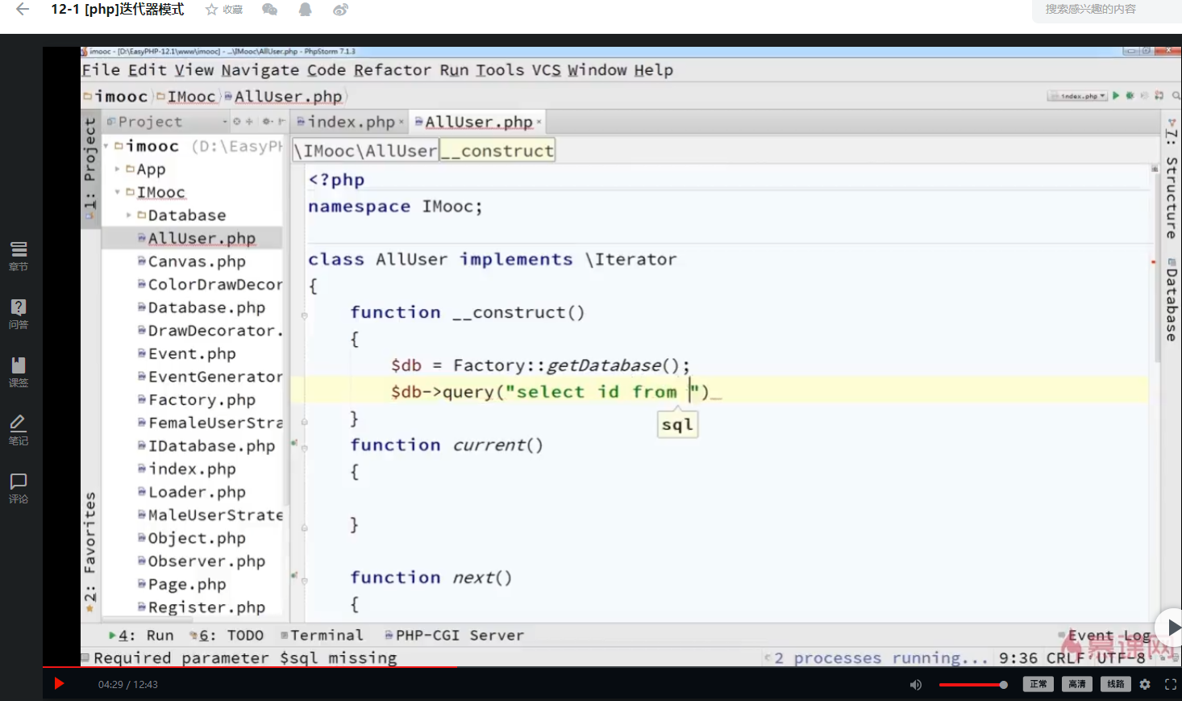Expand the App folder in project tree
Screen dimensions: 1182x701
click(x=118, y=169)
